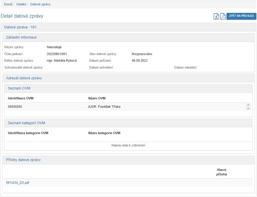Navigate to Datové zprávy breadcrumb
This screenshot has height=197, width=257.
[x=40, y=4]
